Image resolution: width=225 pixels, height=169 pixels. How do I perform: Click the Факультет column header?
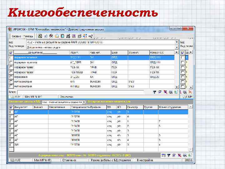[x=23, y=107]
